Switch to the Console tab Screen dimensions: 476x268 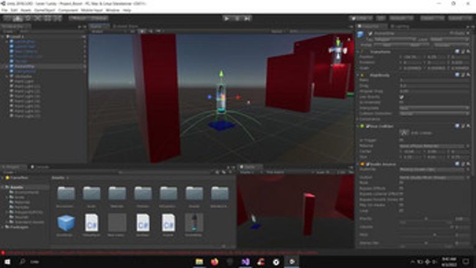coord(40,167)
